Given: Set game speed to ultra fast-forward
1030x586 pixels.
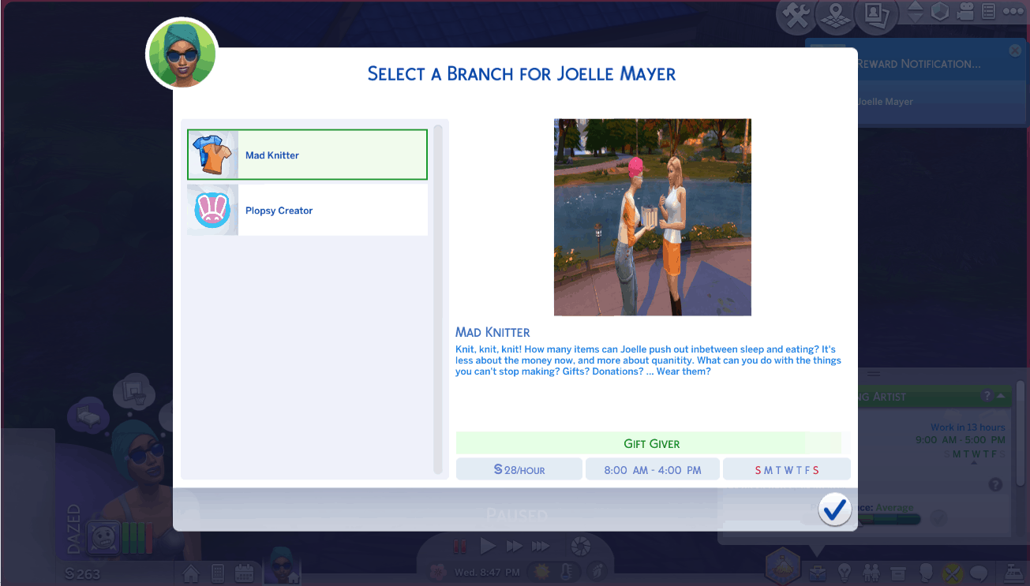Looking at the screenshot, I should pos(540,546).
